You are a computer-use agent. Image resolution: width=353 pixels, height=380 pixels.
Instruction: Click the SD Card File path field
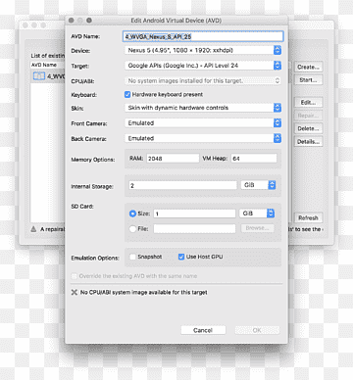(194, 228)
